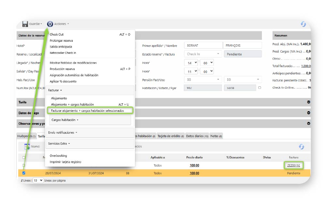Expand the Observaciones section arrow icon
The width and height of the screenshot is (326, 210).
[308, 124]
